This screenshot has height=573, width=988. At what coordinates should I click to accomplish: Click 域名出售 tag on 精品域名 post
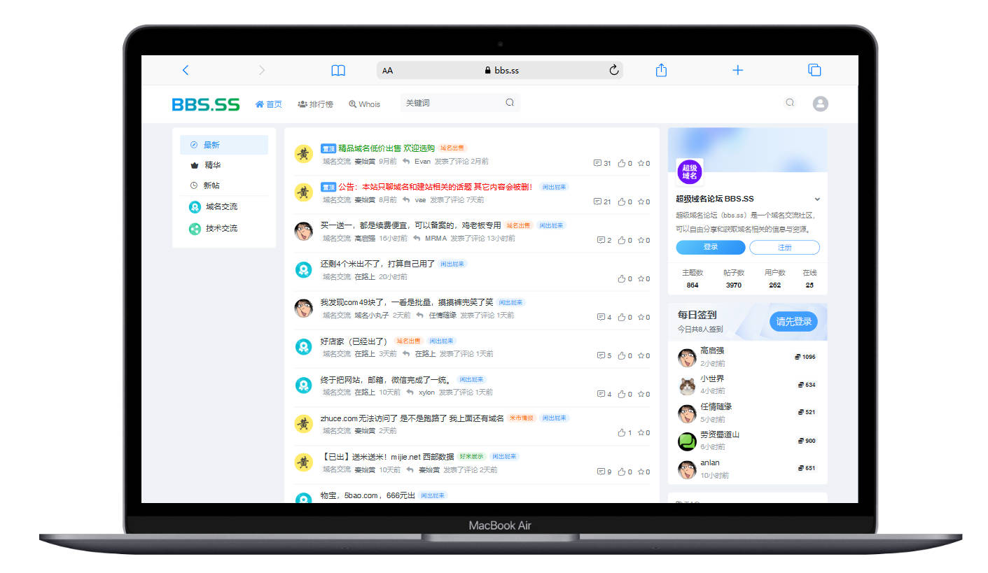point(452,148)
